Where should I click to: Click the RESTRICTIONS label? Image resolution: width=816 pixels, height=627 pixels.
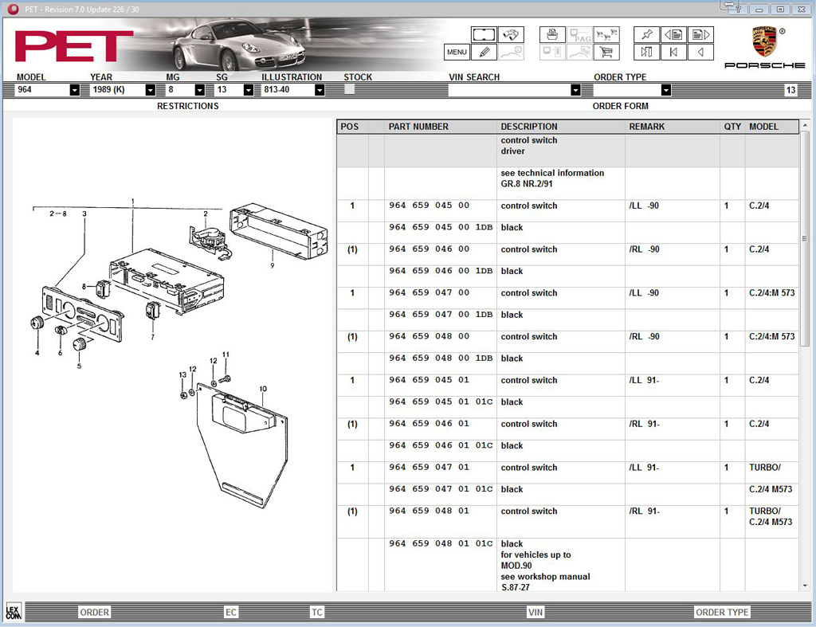(x=188, y=106)
